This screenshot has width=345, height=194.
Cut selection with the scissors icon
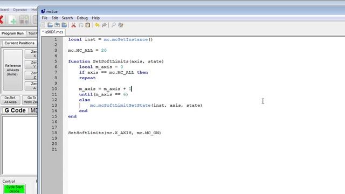click(x=73, y=25)
